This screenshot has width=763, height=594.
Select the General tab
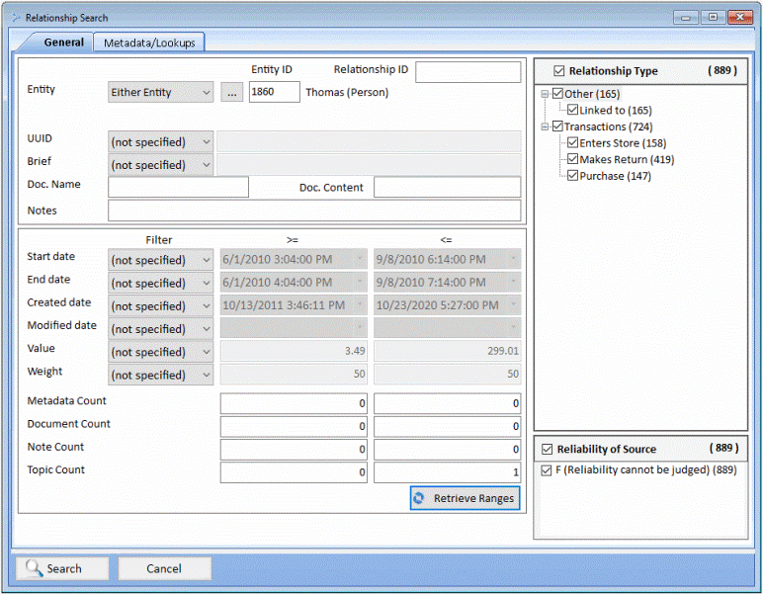coord(63,42)
